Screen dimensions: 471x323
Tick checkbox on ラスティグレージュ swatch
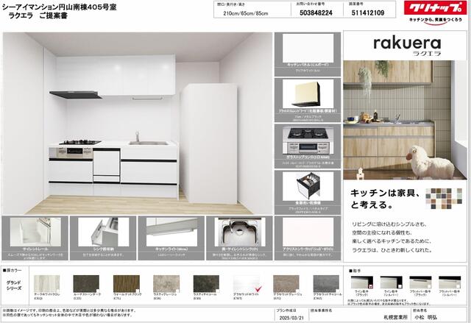tap(178, 291)
